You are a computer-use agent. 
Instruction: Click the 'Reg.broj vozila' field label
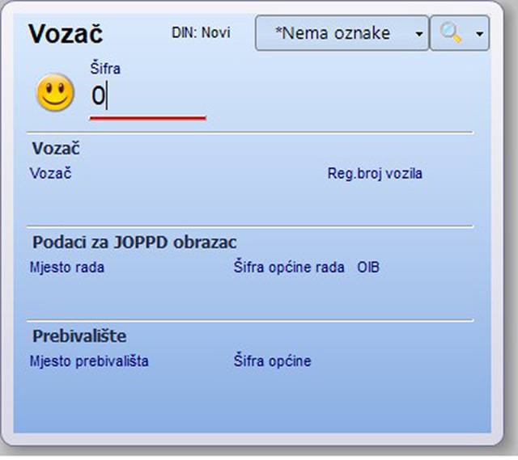point(375,174)
